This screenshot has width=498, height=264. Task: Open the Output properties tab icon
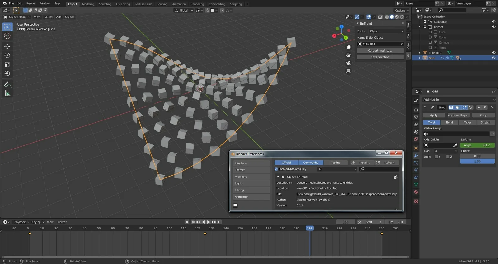coord(416,117)
